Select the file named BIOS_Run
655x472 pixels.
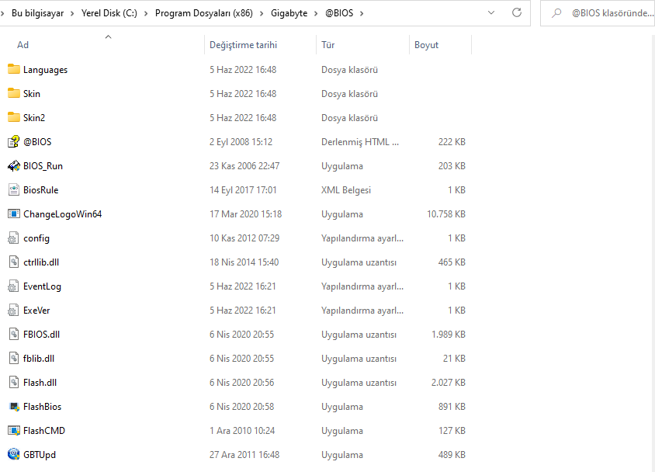click(43, 166)
